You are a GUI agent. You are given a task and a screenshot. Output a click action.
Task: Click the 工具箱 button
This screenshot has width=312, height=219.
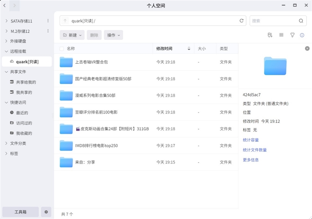tap(21, 212)
